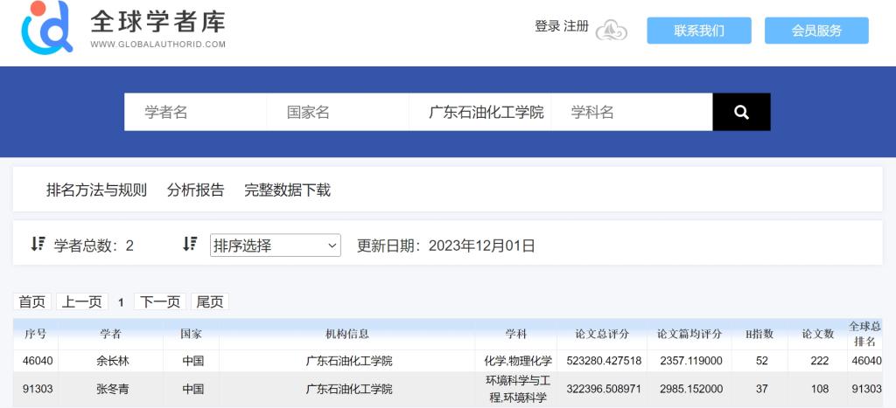Click scholar name 余长林 in the table
Screen dimensions: 896x408
pos(111,361)
